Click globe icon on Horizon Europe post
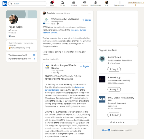 [58, 73]
